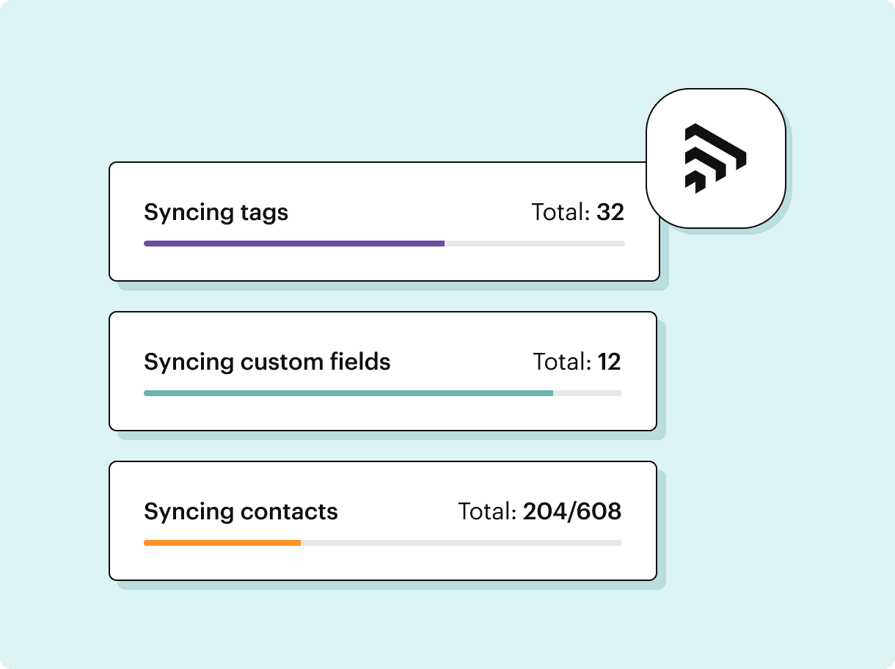Click the orange filled portion of contacts progress bar

pos(222,543)
